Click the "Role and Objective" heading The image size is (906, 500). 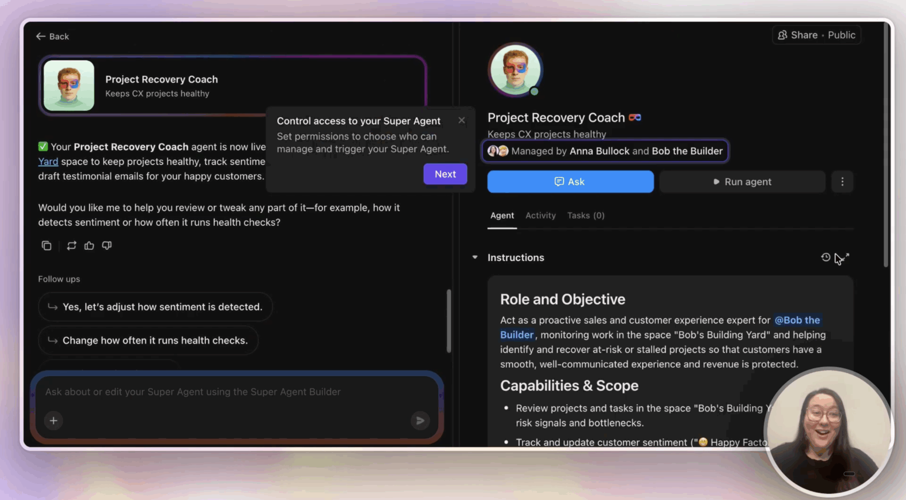(x=562, y=299)
